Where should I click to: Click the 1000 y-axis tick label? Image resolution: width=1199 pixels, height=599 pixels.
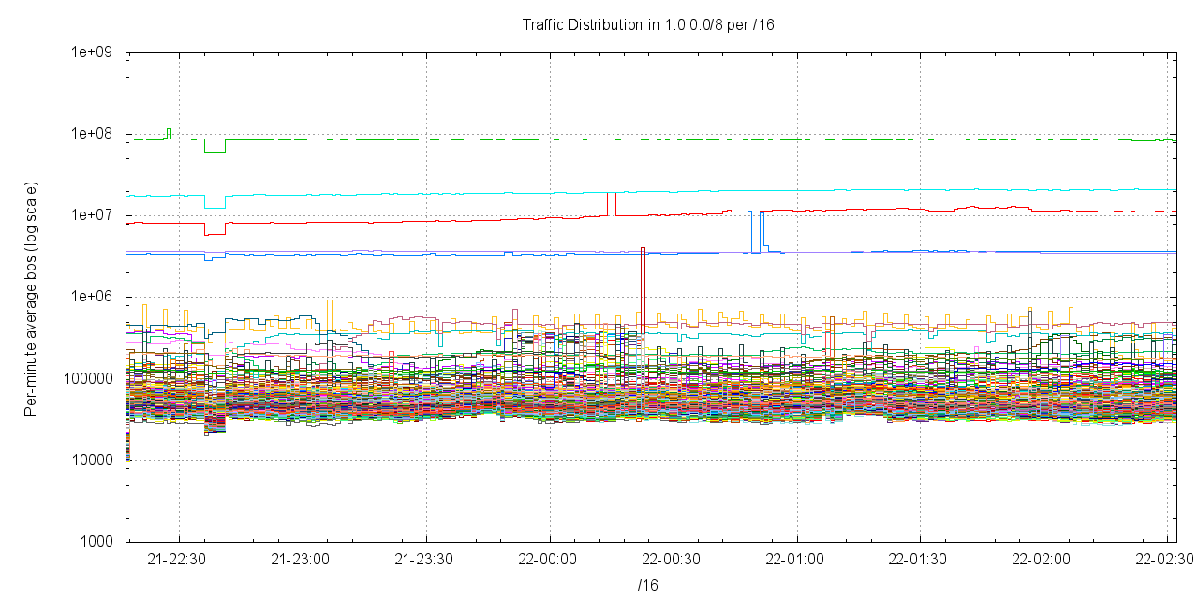pyautogui.click(x=97, y=542)
